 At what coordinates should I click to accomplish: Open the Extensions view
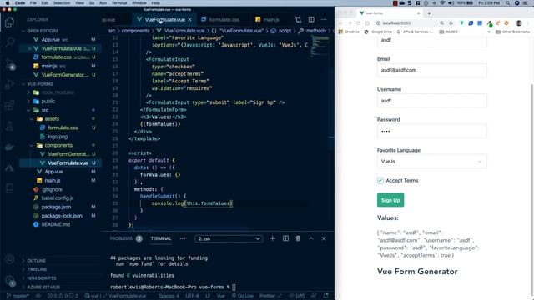9,105
